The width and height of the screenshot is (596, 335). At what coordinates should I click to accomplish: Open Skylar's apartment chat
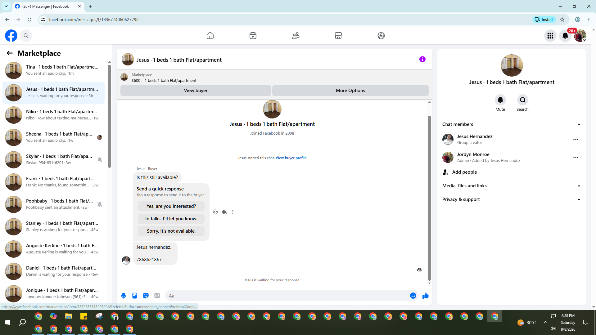(x=53, y=159)
